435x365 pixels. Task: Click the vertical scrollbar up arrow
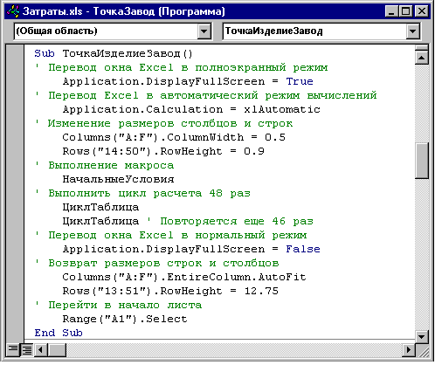pyautogui.click(x=421, y=58)
